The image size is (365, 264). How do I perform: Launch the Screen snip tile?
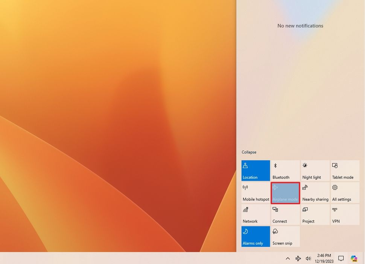285,236
